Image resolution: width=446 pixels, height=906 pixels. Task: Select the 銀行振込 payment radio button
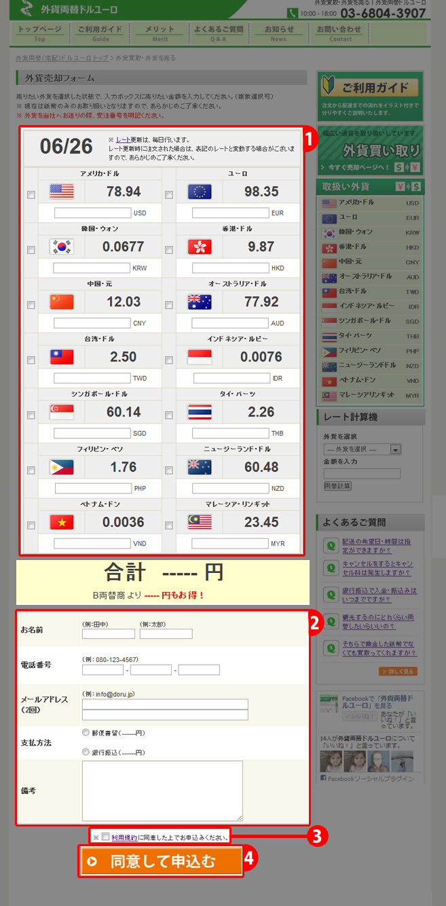coord(86,752)
